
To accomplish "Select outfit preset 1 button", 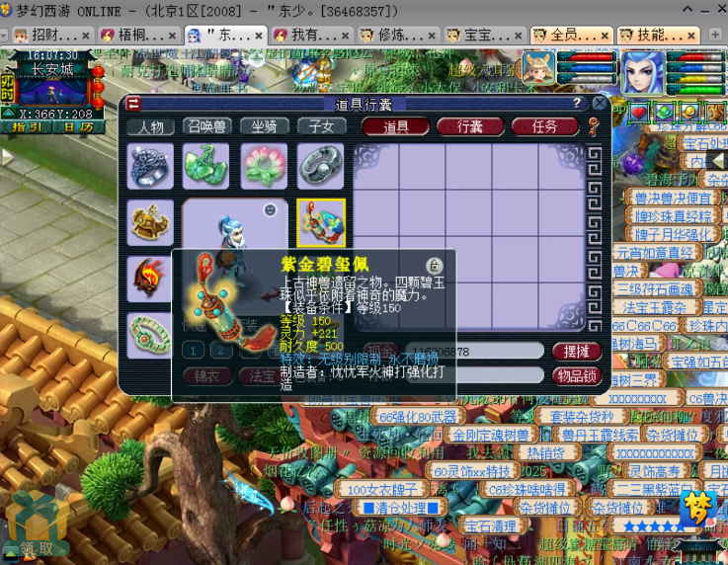I will pos(193,351).
